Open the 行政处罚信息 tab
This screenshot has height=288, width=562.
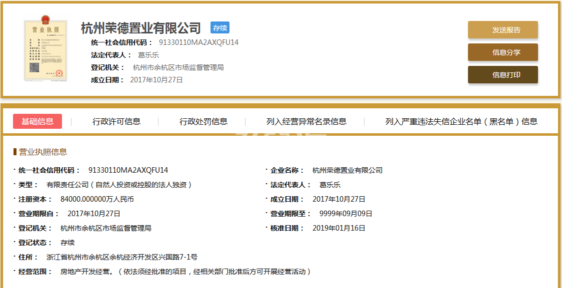click(x=203, y=121)
